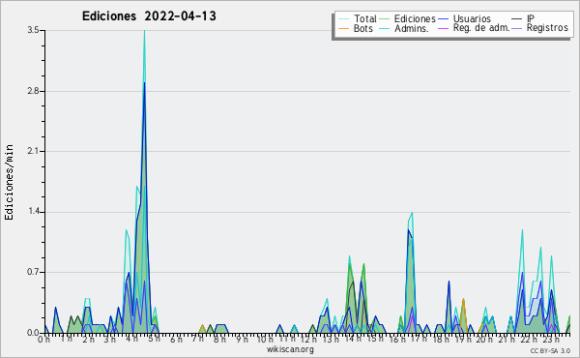This screenshot has height=358, width=580.
Task: Click the turquoise Total legend line
Action: (343, 18)
